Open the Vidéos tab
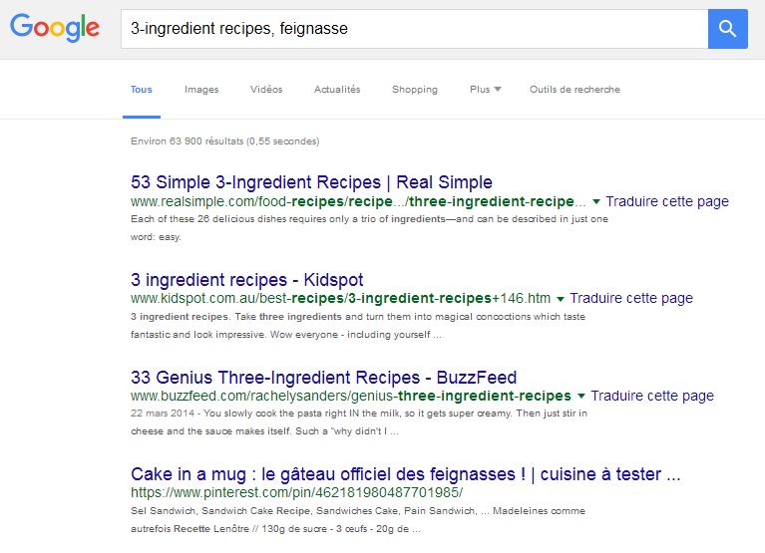The height and width of the screenshot is (553, 765). point(266,90)
